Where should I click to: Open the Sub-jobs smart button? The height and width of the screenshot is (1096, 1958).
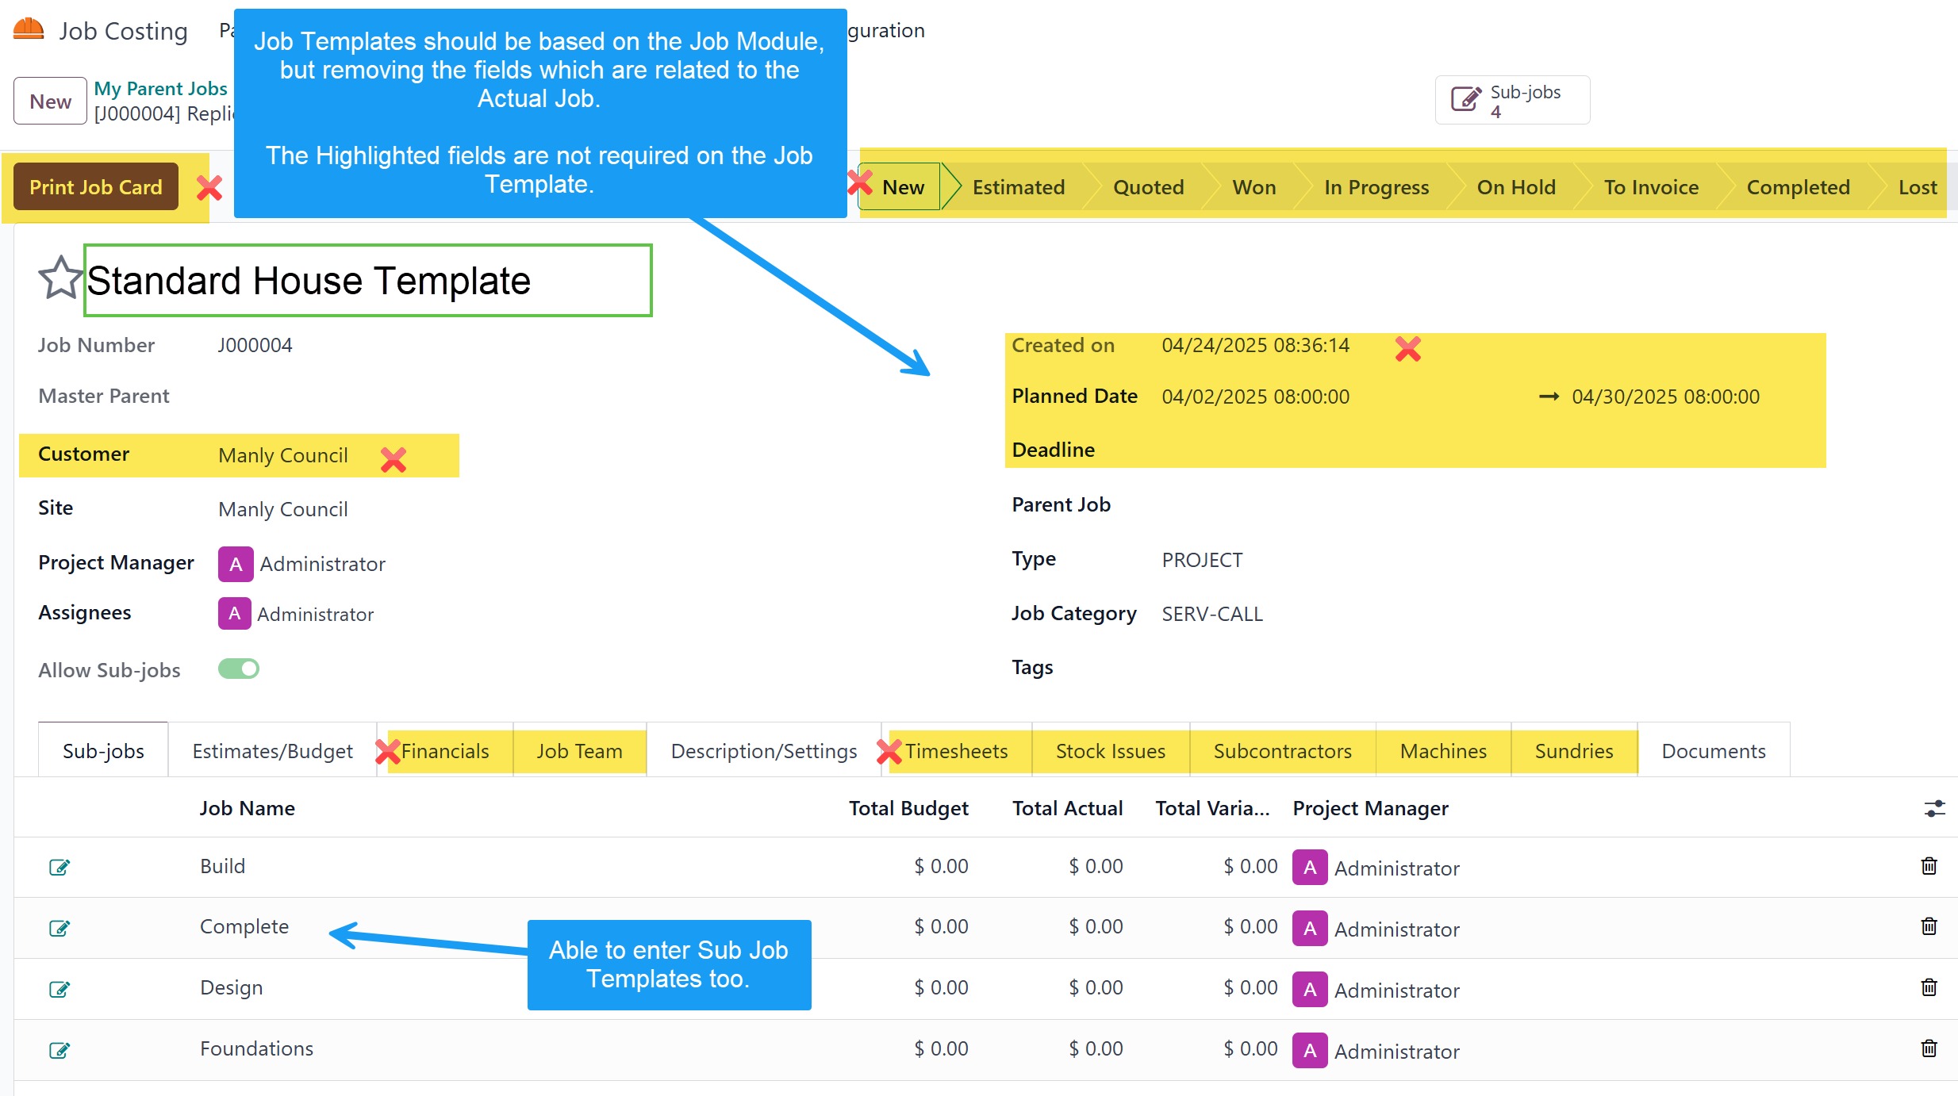point(1511,101)
